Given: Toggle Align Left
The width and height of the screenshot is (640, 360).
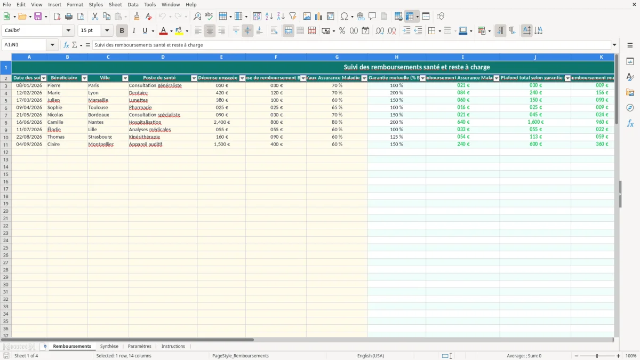Looking at the screenshot, I should point(198,31).
